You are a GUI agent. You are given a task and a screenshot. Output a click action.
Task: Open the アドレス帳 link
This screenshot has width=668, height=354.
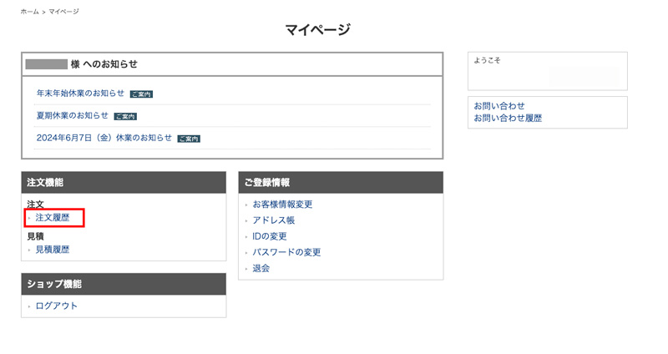click(274, 220)
